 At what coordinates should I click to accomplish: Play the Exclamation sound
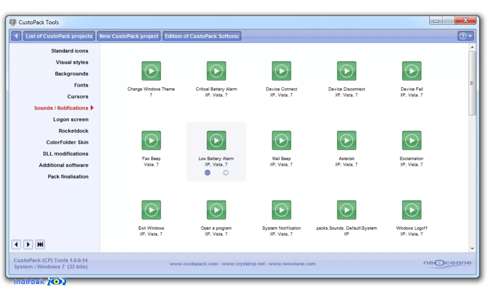pyautogui.click(x=412, y=141)
